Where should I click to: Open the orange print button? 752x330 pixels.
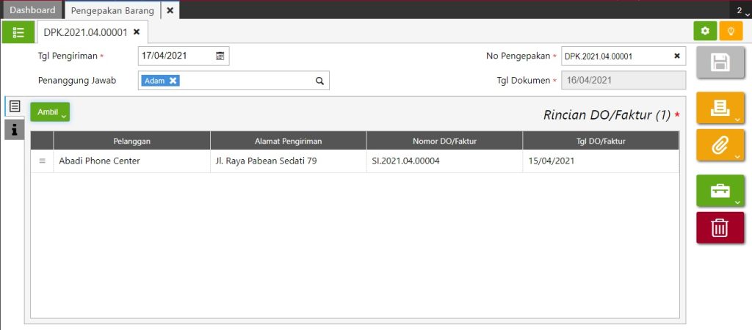(720, 108)
